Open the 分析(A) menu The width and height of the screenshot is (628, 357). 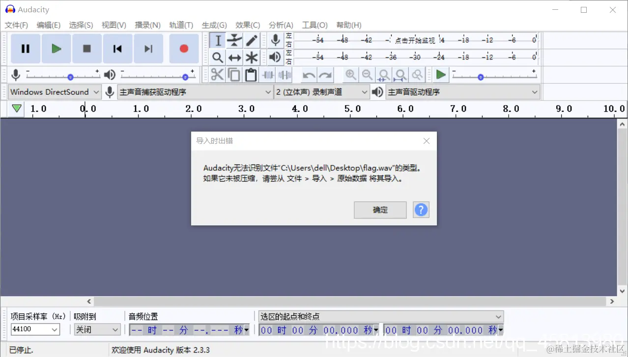(281, 25)
